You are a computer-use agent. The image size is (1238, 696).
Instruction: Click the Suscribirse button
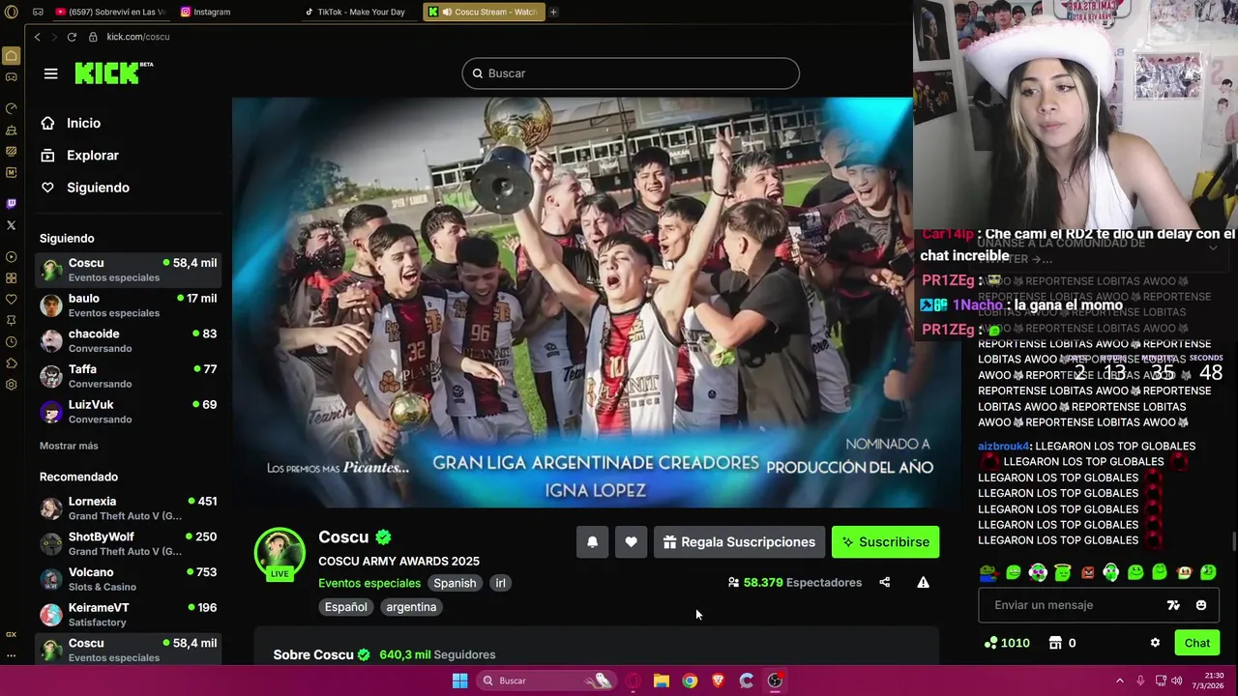[885, 542]
